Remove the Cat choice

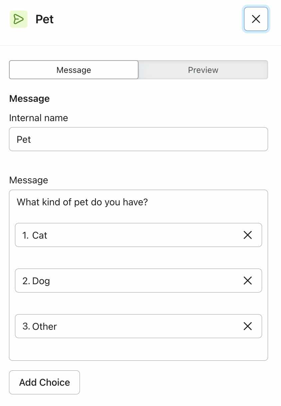point(248,235)
